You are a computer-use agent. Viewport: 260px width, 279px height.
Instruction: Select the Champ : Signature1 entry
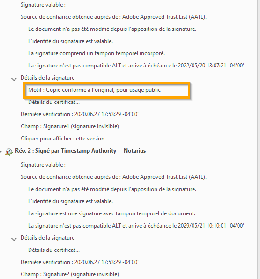(x=70, y=126)
